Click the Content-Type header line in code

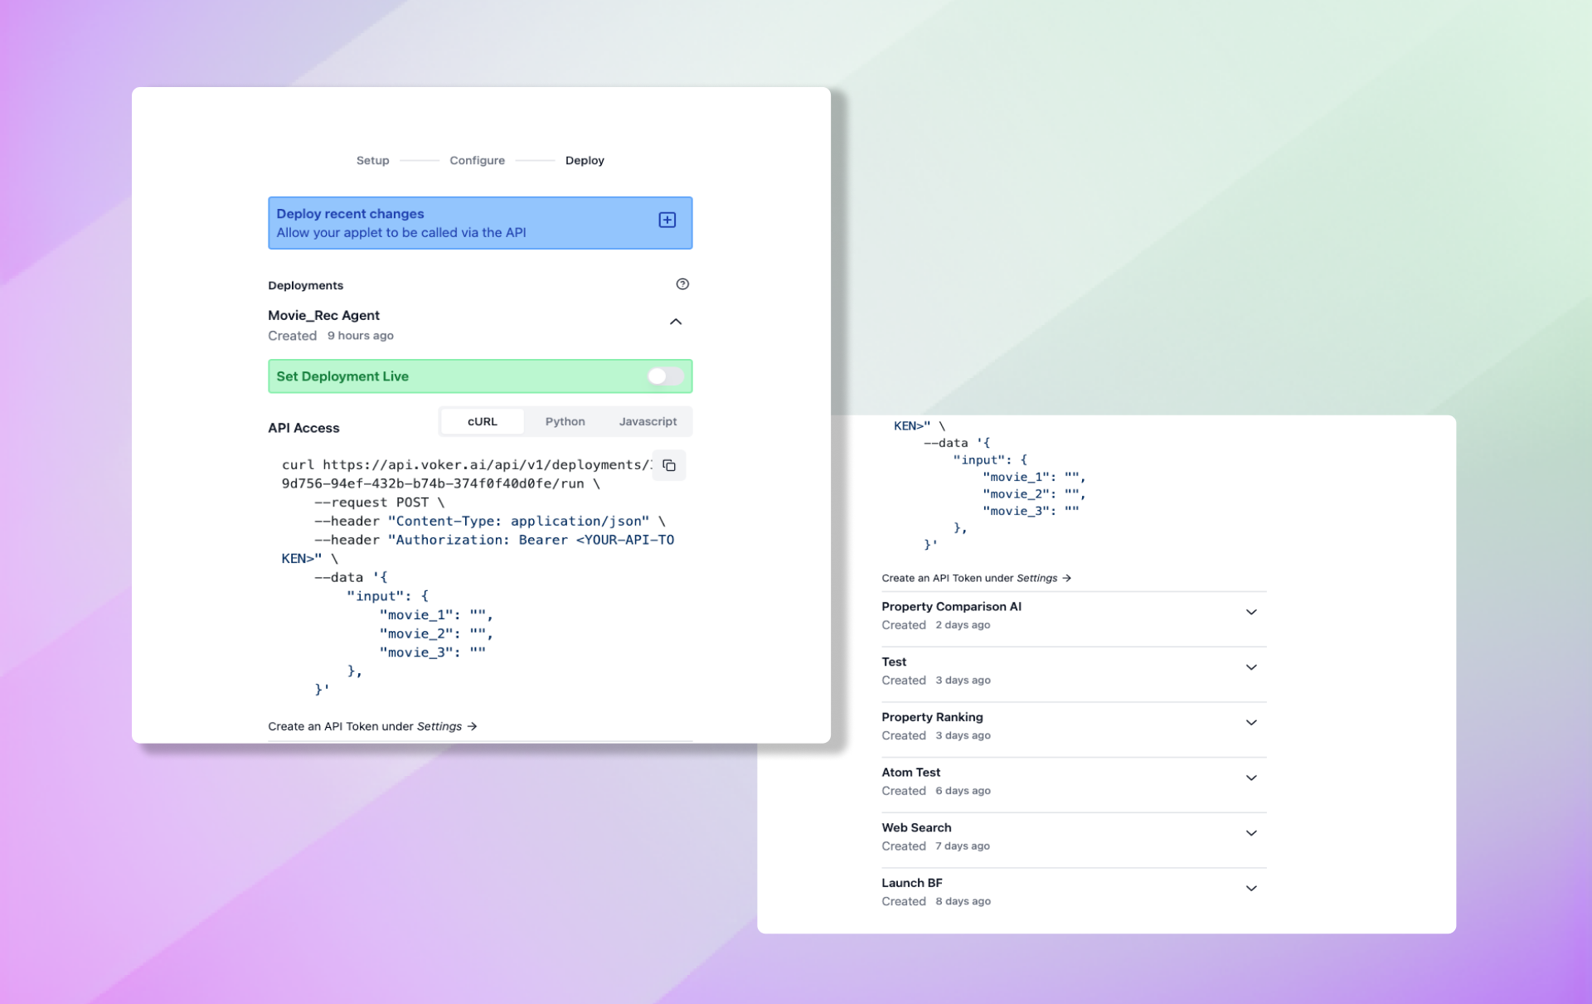pos(489,521)
